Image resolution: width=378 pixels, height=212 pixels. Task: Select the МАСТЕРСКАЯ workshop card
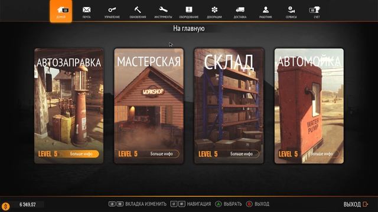pos(149,106)
